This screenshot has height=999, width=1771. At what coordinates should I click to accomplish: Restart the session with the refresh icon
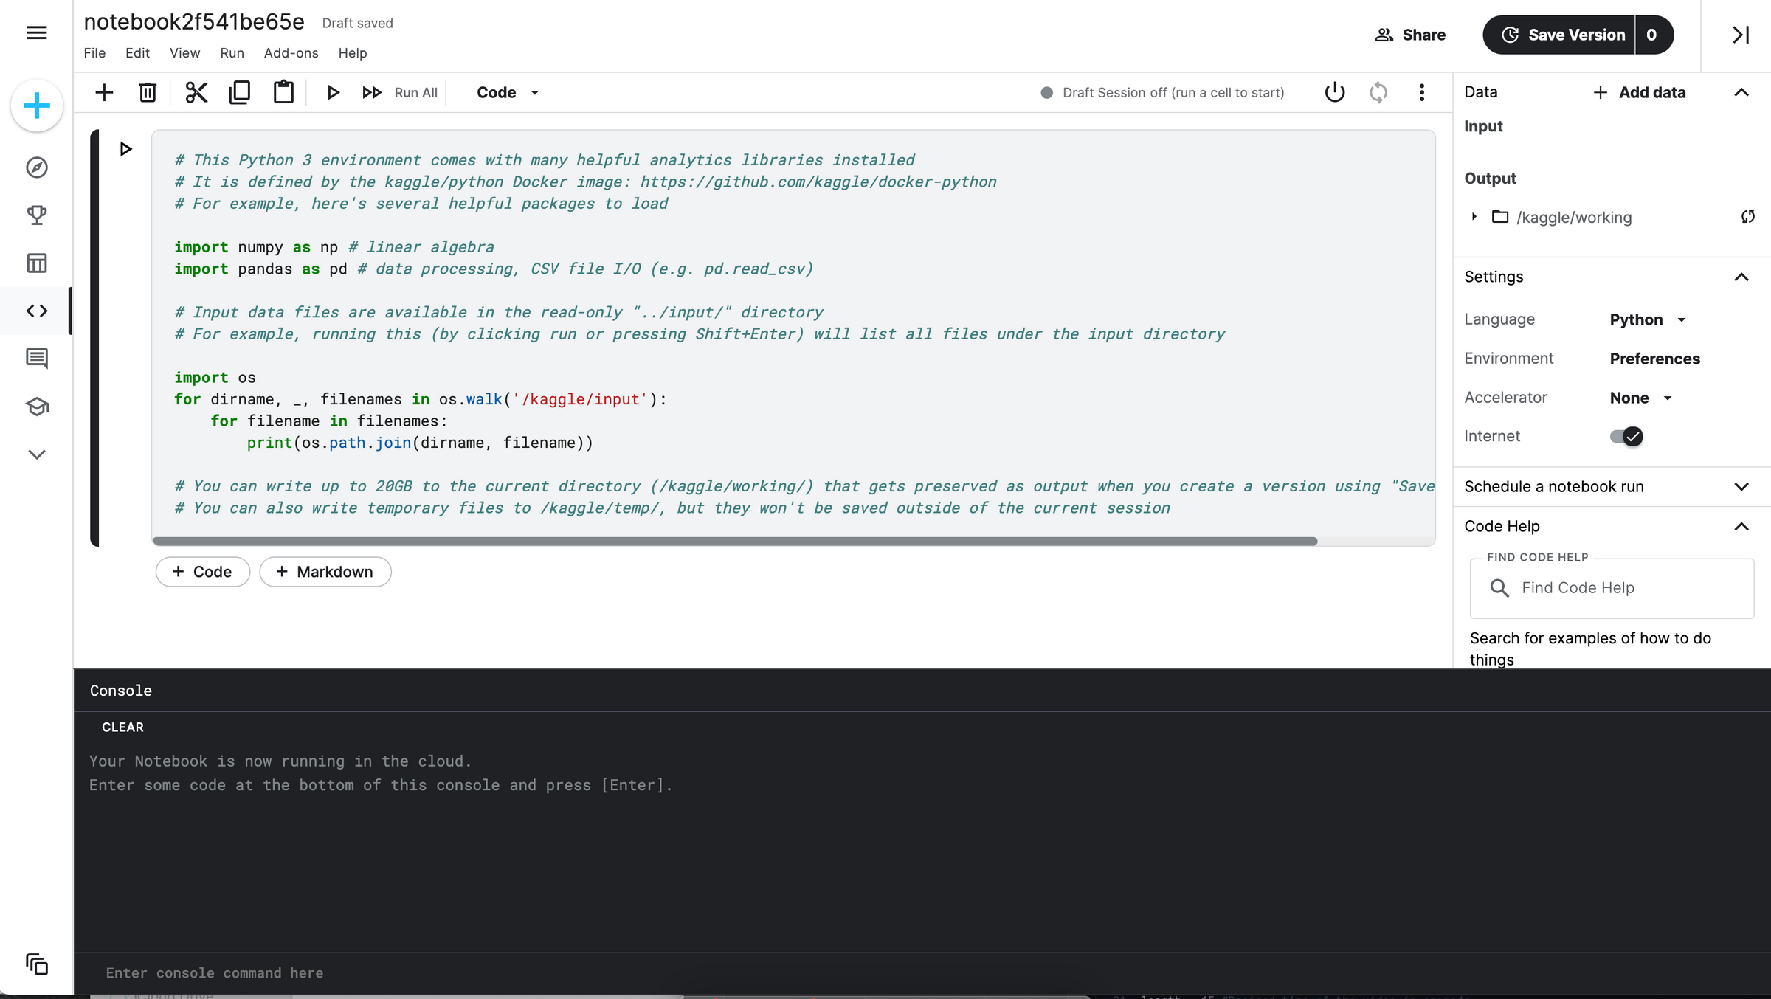[x=1378, y=91]
